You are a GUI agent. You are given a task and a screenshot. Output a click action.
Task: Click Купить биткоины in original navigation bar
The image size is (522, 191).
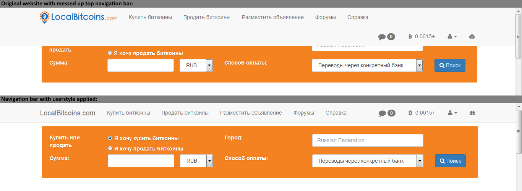150,17
